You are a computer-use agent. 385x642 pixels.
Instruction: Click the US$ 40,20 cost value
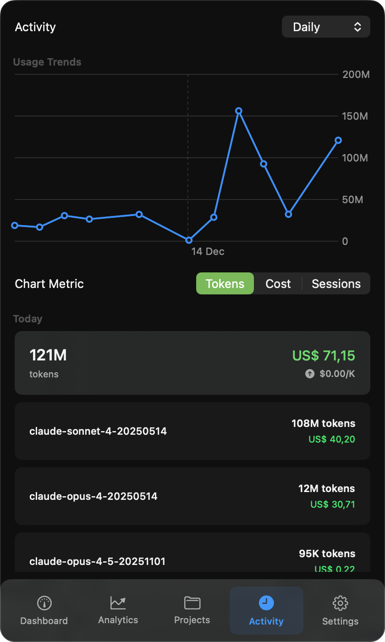tap(332, 439)
